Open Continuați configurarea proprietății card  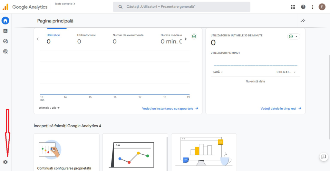tap(66, 152)
